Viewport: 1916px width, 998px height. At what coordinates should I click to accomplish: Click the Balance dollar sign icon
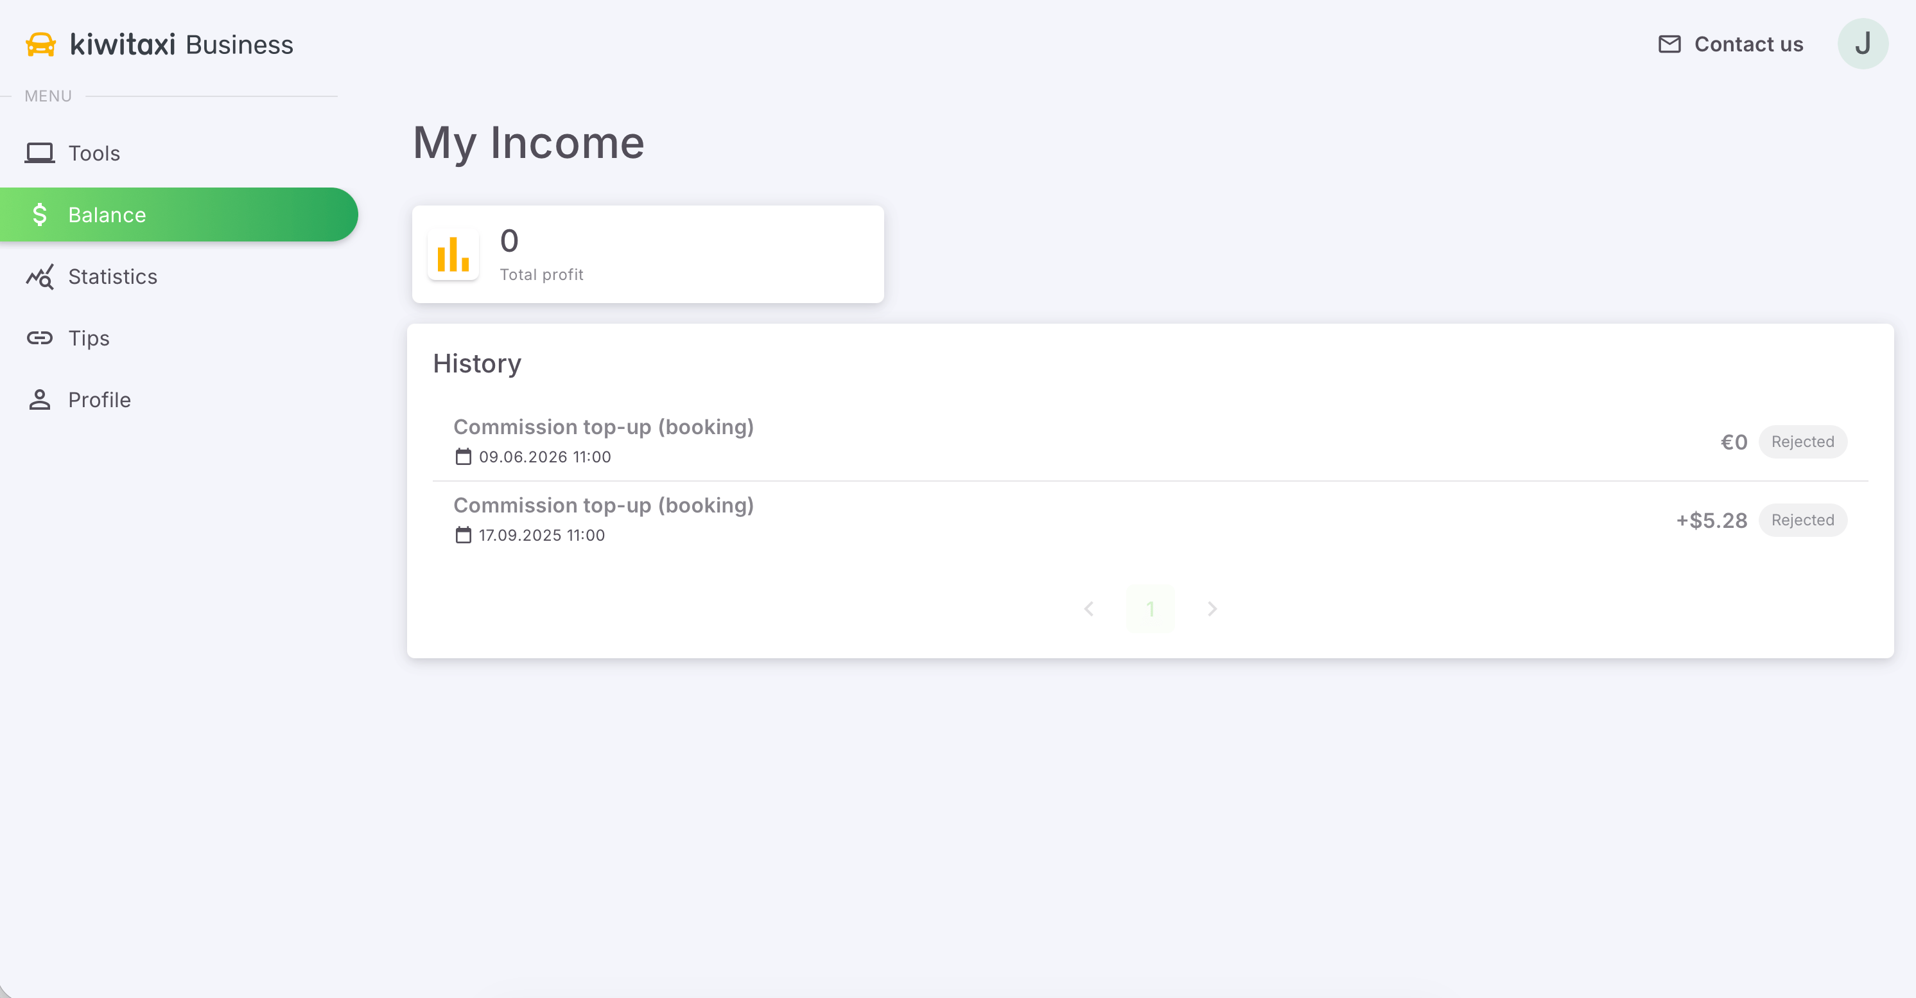tap(39, 215)
